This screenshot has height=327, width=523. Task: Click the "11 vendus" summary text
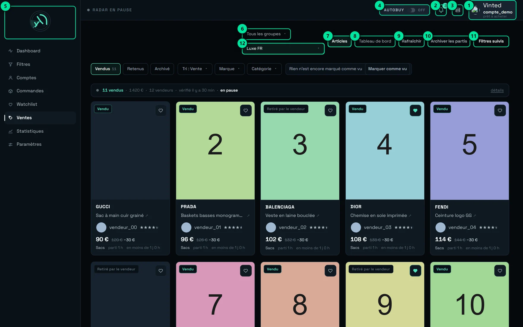click(113, 90)
